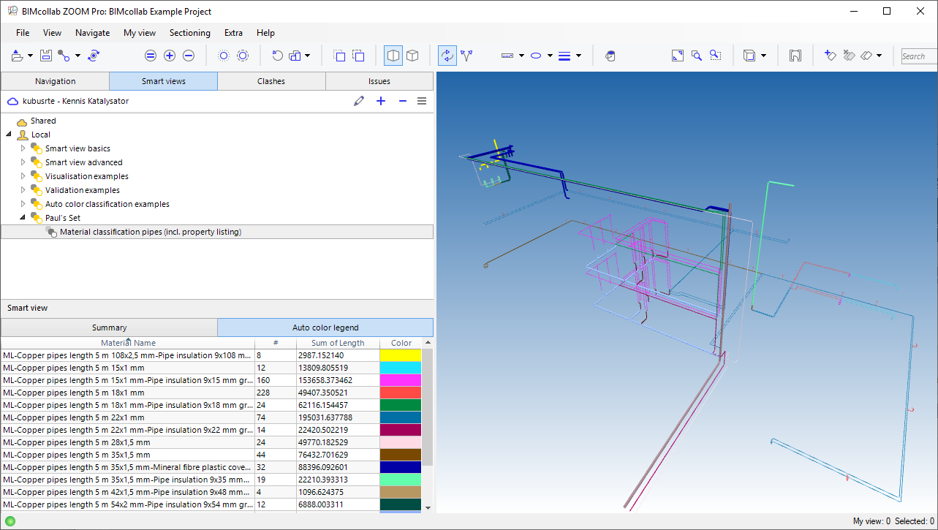Screen dimensions: 938x530
Task: Switch to the Summary tab
Action: [x=109, y=328]
